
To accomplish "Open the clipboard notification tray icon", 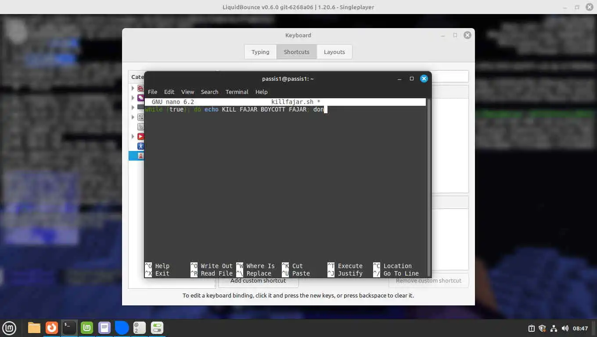I will pos(531,328).
